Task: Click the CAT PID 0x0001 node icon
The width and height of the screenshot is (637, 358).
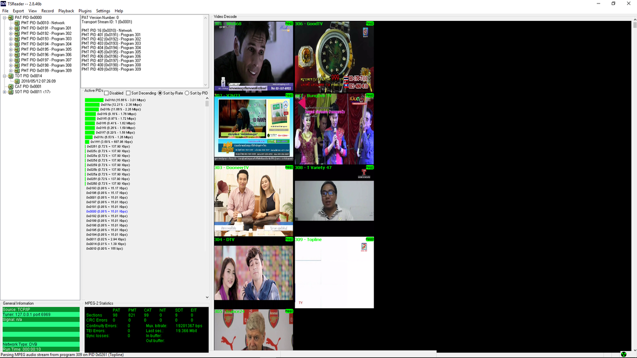Action: tap(11, 87)
